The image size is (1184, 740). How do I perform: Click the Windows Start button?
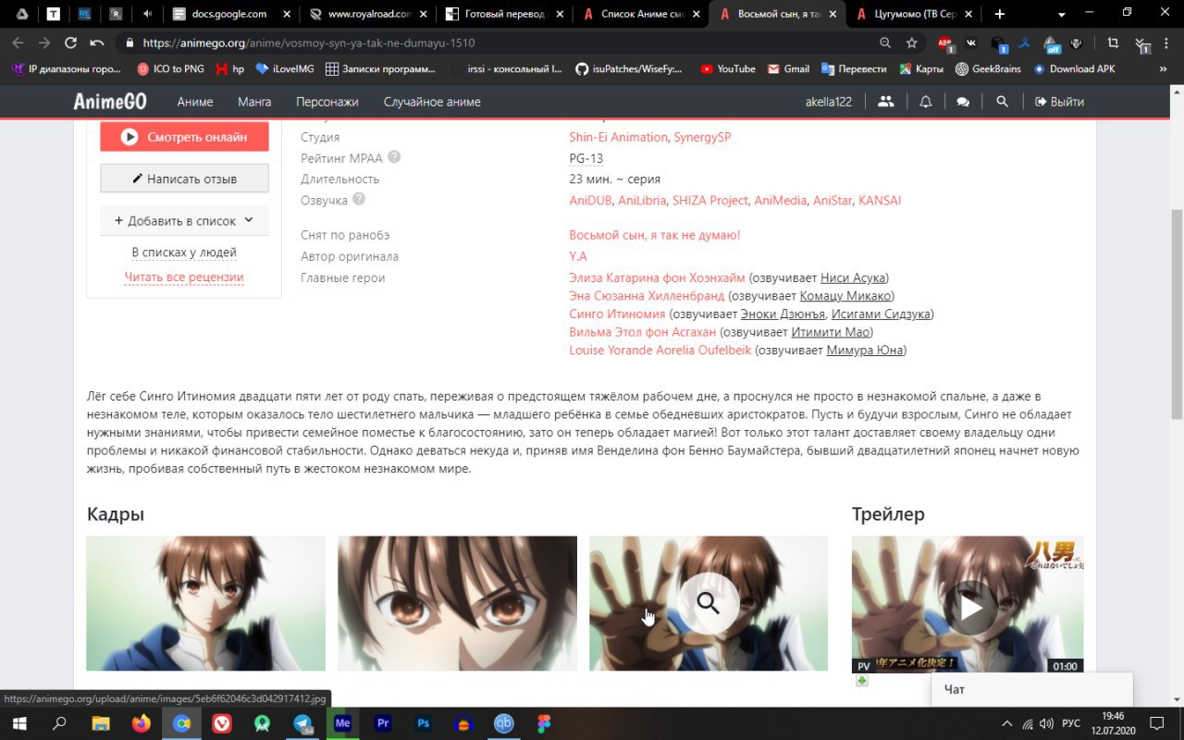[x=19, y=723]
